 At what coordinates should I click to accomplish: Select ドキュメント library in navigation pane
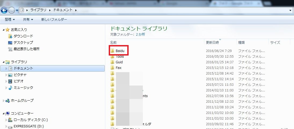pyautogui.click(x=53, y=68)
